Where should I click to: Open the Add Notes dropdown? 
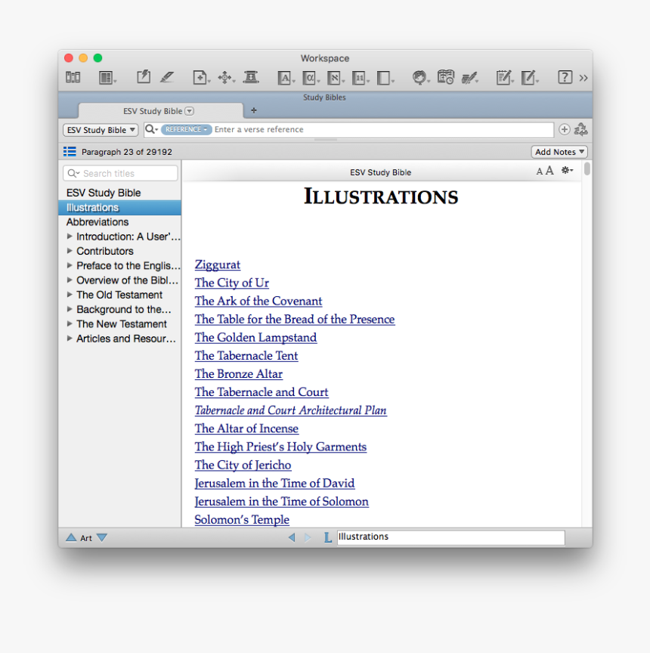[559, 152]
